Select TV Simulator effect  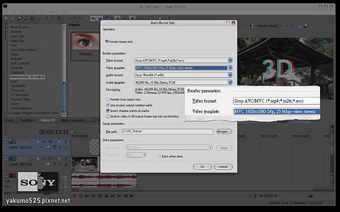(19, 95)
